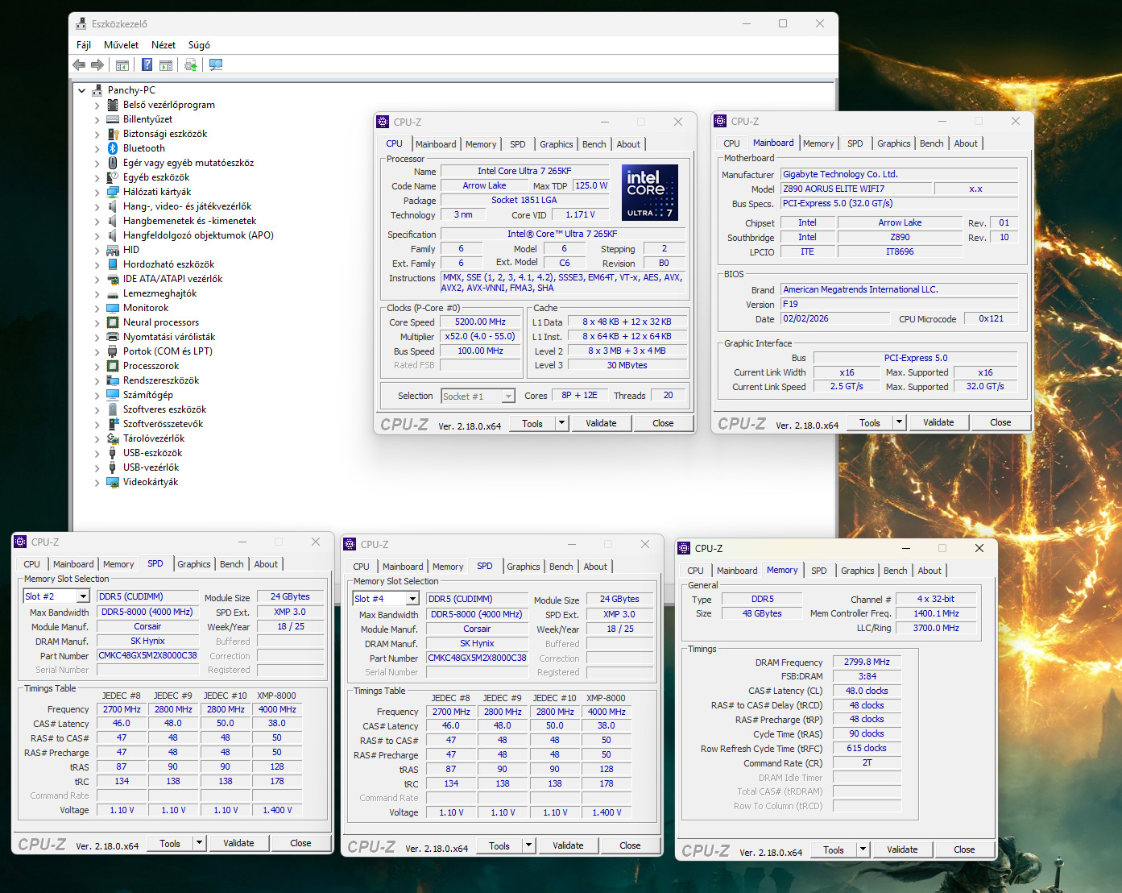This screenshot has width=1122, height=893.
Task: Click the Videokártyák device category icon
Action: pos(113,482)
